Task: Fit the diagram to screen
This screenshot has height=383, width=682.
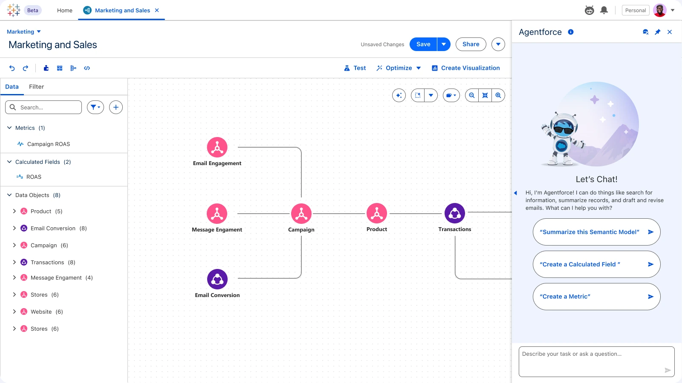Action: tap(485, 95)
